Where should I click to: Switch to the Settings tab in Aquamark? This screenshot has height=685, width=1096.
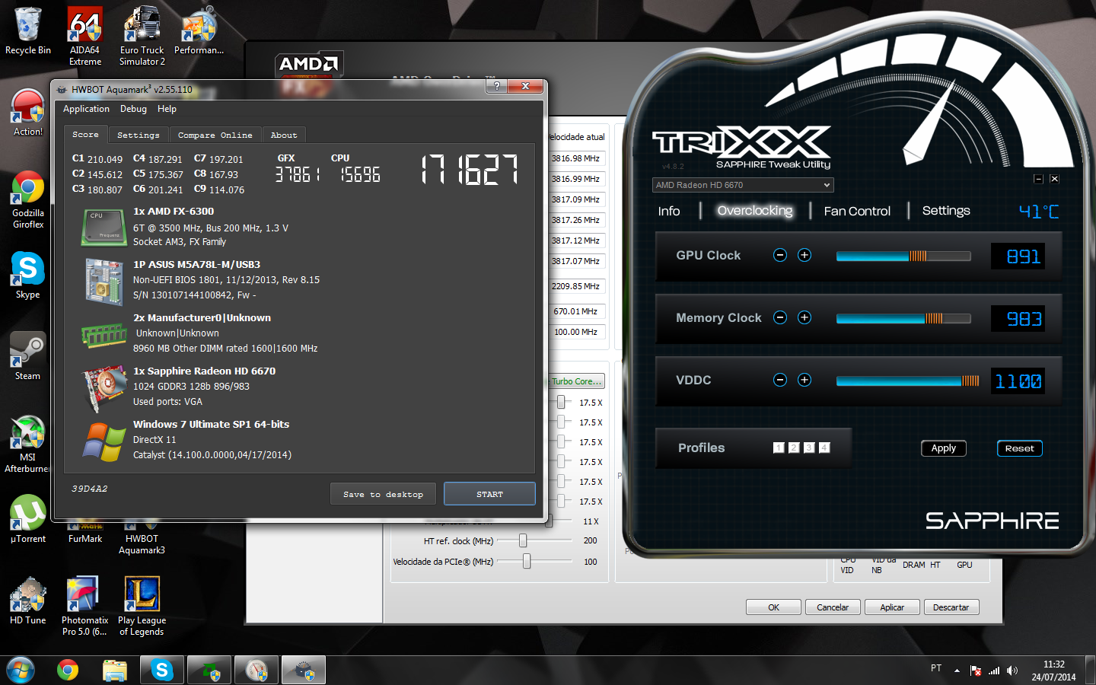tap(139, 135)
